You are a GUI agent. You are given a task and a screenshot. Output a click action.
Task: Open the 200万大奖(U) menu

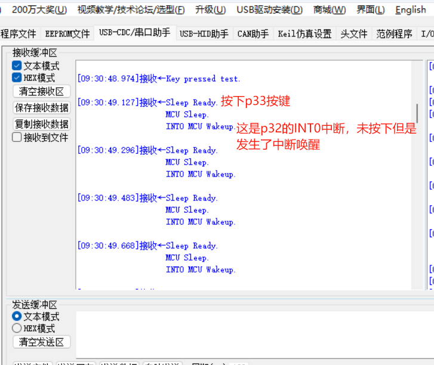click(39, 10)
